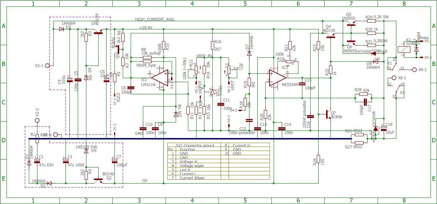Select the IC2 NE5534N op-amp triangle

click(x=277, y=77)
